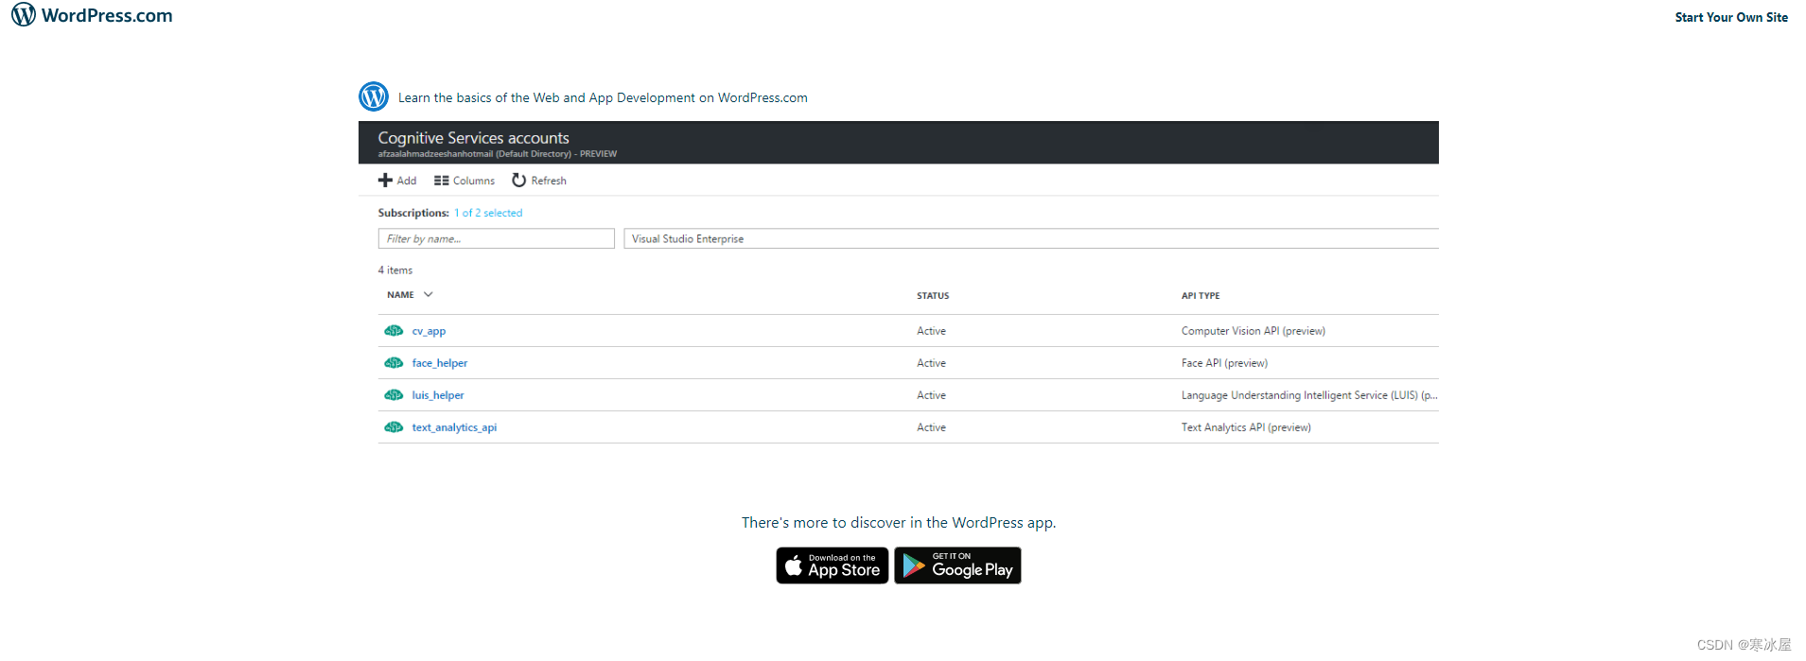The height and width of the screenshot is (661, 1806).
Task: Open the cv_app account link
Action: (429, 331)
